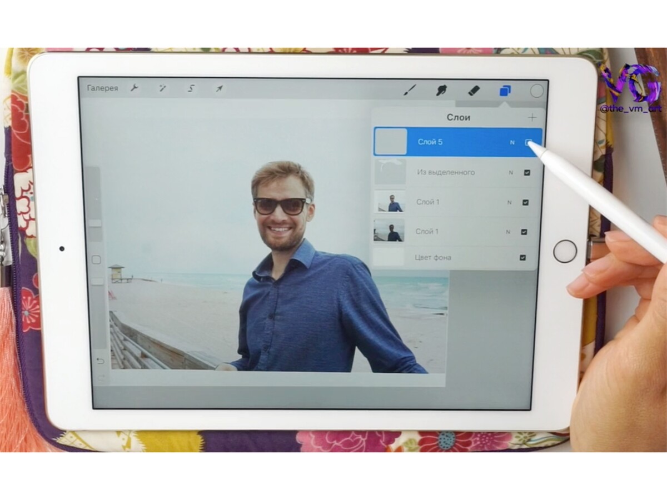Tap the undo arrow in sidebar
Image resolution: width=667 pixels, height=500 pixels.
tap(101, 361)
